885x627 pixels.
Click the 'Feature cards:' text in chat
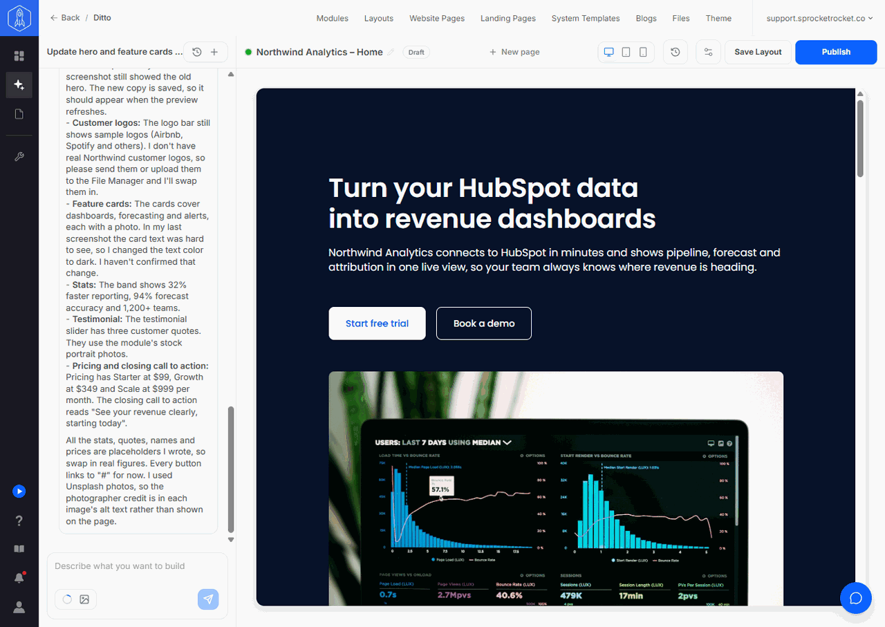102,204
